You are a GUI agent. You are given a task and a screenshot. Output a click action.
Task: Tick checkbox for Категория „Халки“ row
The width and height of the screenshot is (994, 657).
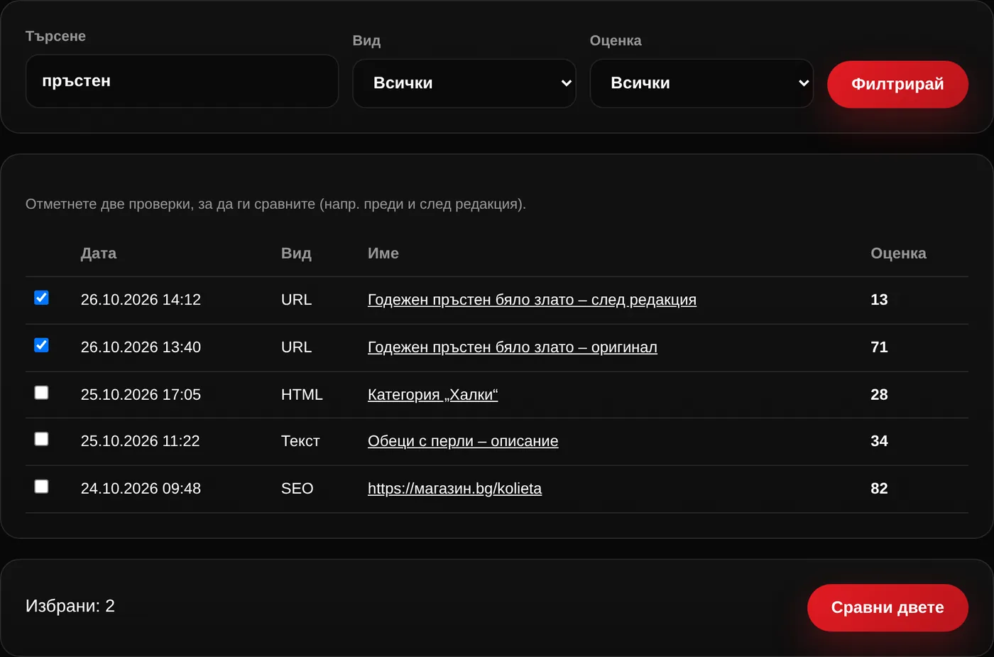coord(41,392)
